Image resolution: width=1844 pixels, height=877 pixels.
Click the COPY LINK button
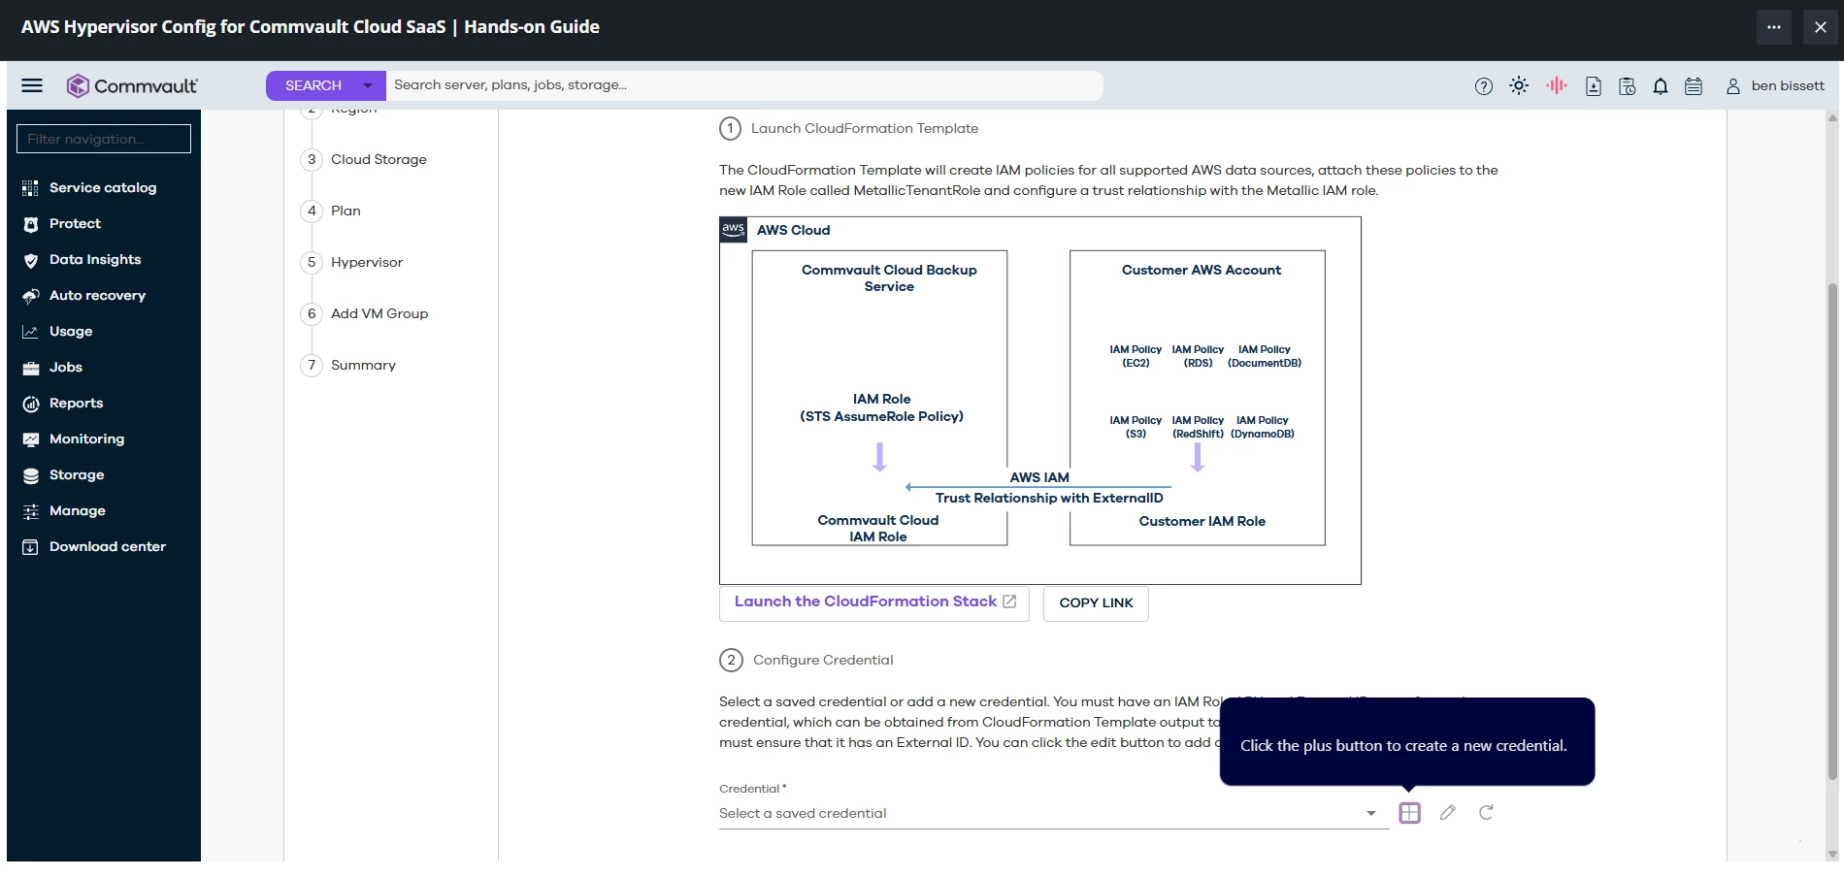click(1096, 603)
